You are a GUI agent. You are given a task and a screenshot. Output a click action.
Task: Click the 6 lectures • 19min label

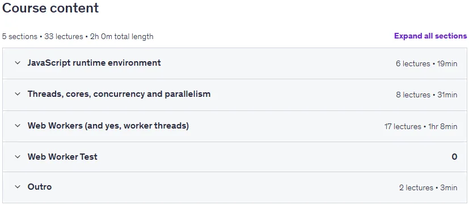(426, 63)
